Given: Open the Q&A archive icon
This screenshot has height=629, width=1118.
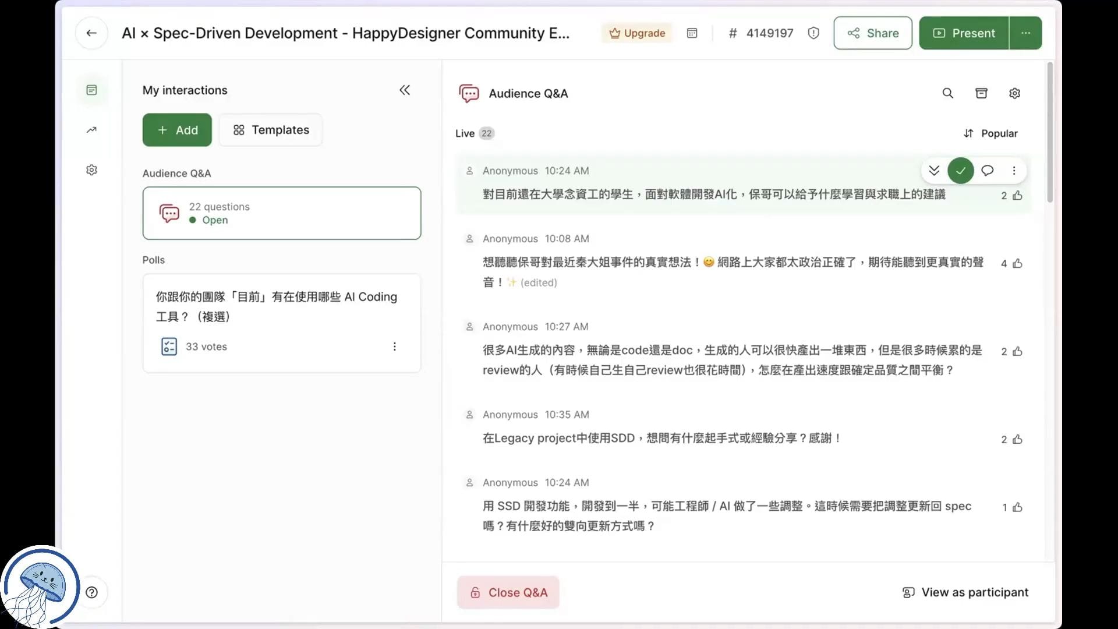Looking at the screenshot, I should 981,93.
